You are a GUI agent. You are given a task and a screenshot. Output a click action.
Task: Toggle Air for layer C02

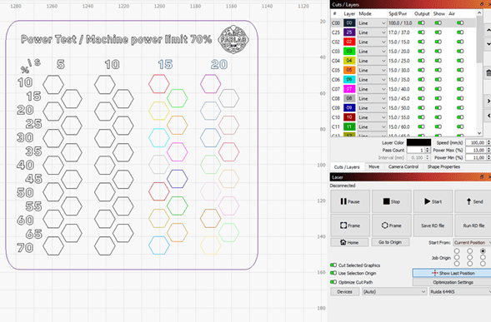coord(460,42)
